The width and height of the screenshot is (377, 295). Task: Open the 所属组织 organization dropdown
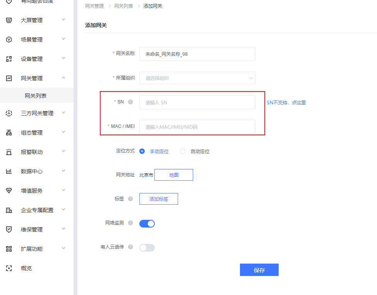click(197, 78)
